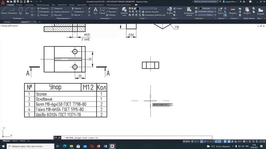Screen dimensions: 266x149
Task: Expand the Слои panel
Action: coord(143,18)
